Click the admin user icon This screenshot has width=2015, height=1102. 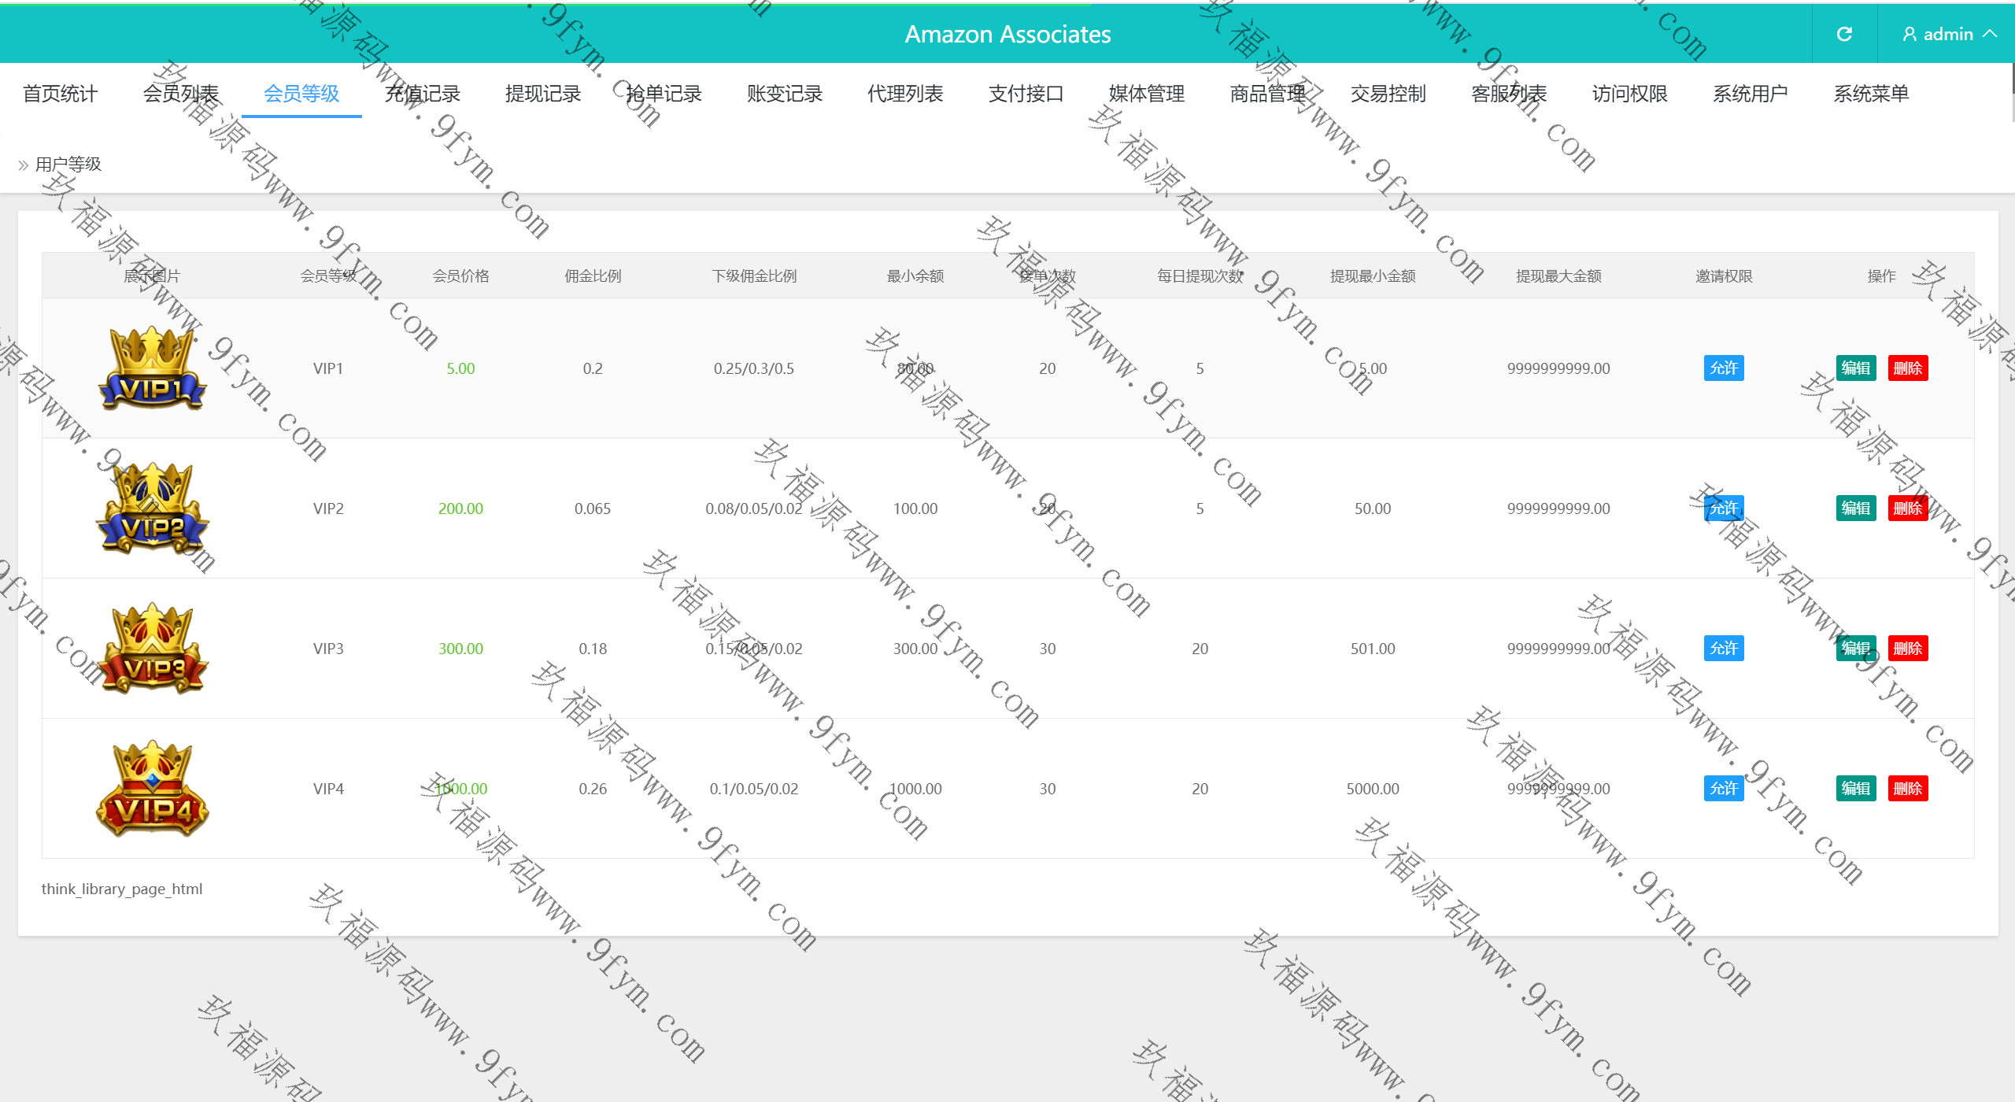pos(1910,34)
